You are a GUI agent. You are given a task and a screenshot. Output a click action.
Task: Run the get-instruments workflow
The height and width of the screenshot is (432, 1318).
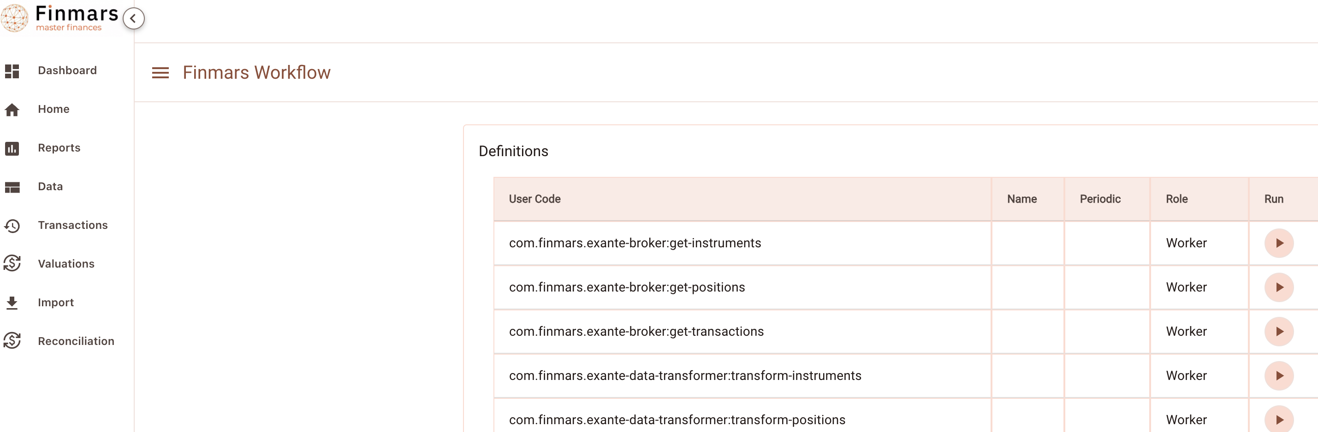(x=1279, y=243)
